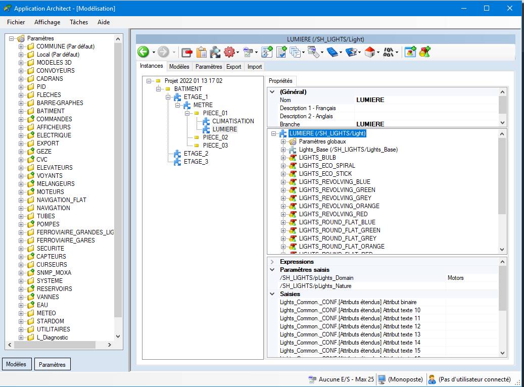Open the Tâches menu
The width and height of the screenshot is (524, 387).
point(79,22)
